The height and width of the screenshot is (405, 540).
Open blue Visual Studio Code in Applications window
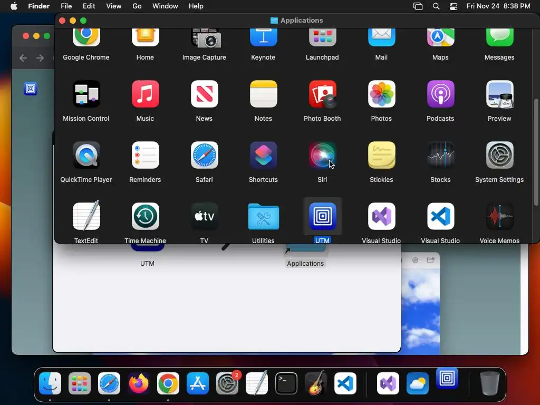(440, 216)
